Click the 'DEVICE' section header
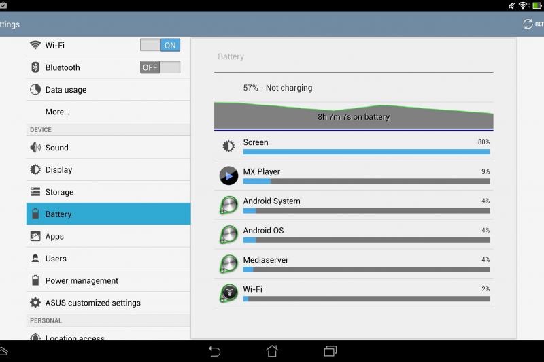Screen dimensions: 544x362 pos(41,129)
